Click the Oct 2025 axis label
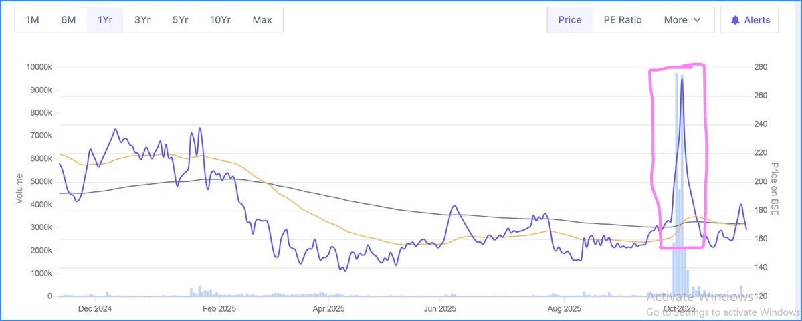The image size is (802, 321). pyautogui.click(x=678, y=309)
